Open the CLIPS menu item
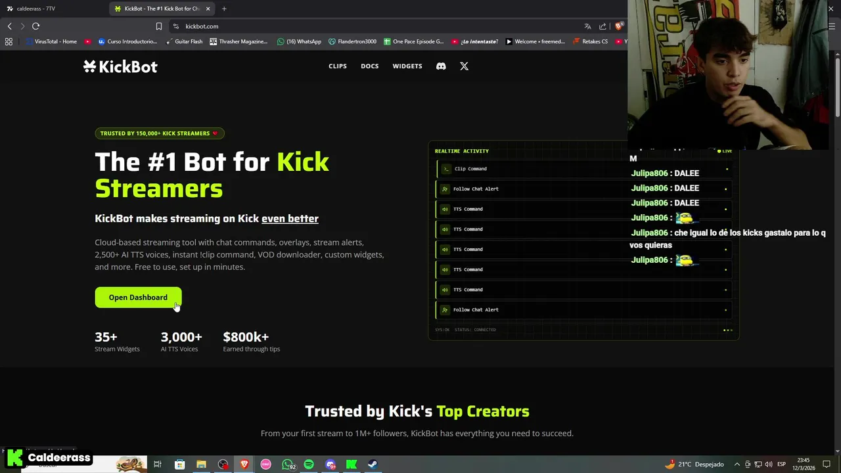The image size is (841, 473). [338, 66]
